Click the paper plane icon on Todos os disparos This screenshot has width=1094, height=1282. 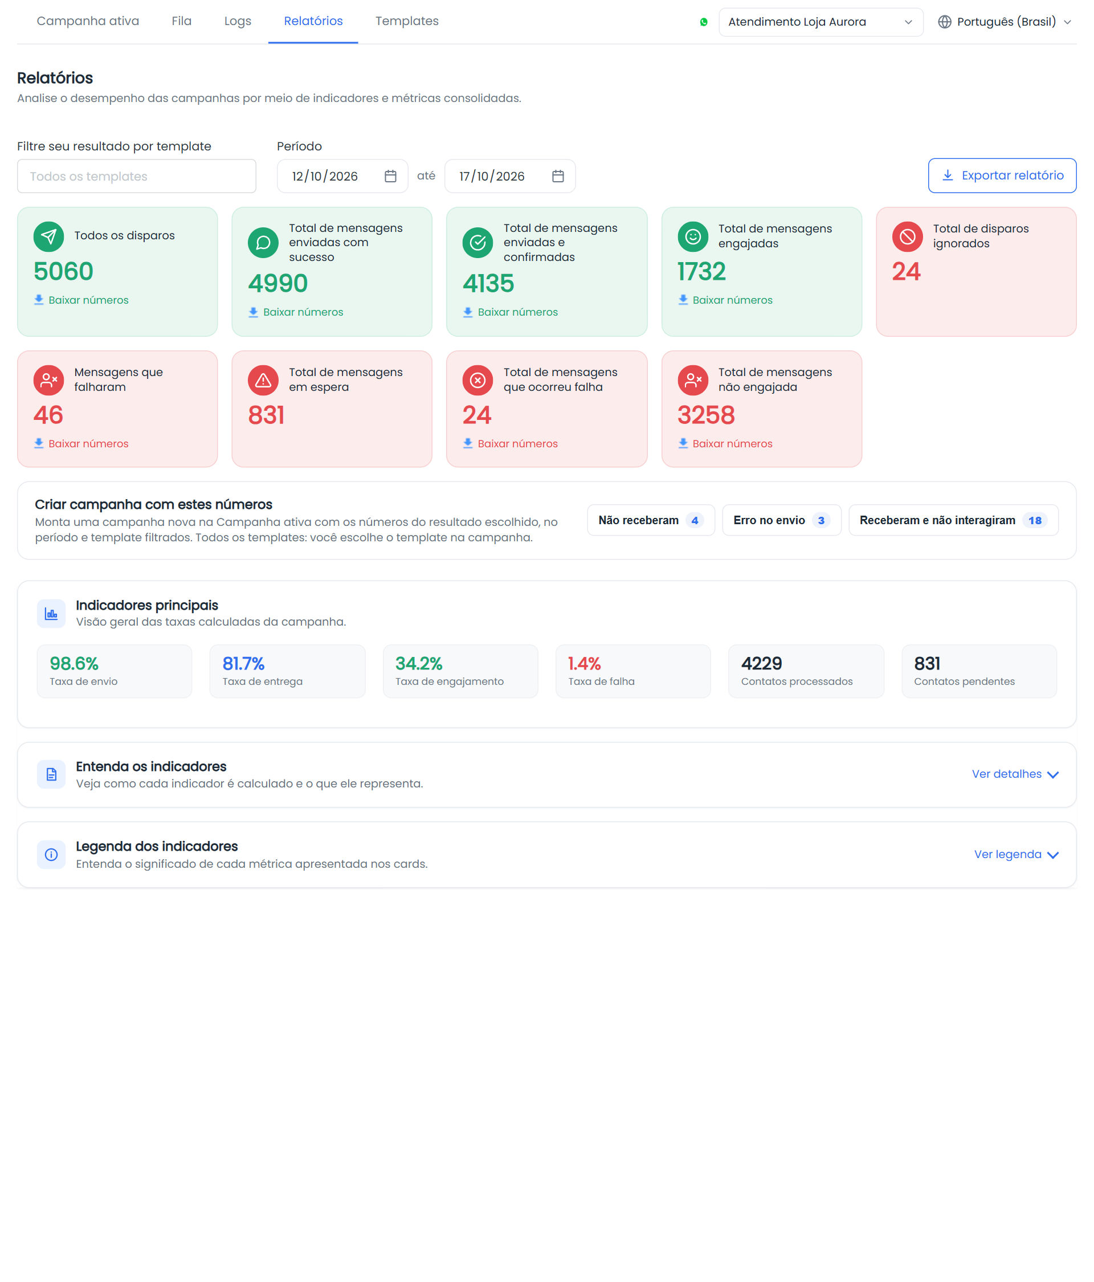(48, 236)
